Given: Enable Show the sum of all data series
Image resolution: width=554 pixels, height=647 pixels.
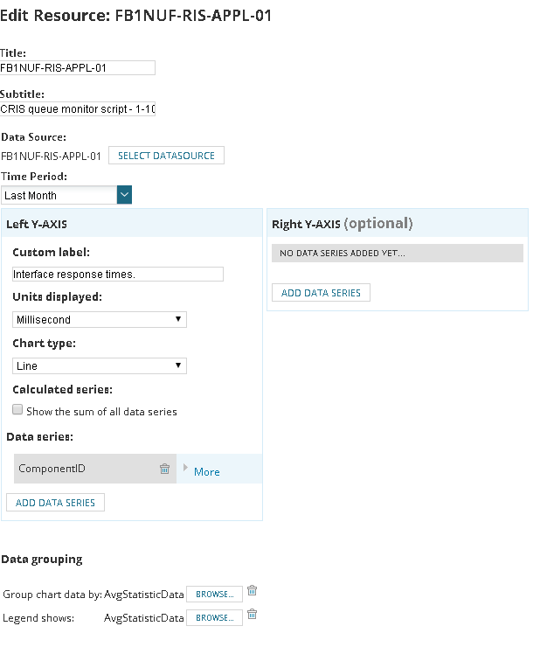Looking at the screenshot, I should coord(17,410).
